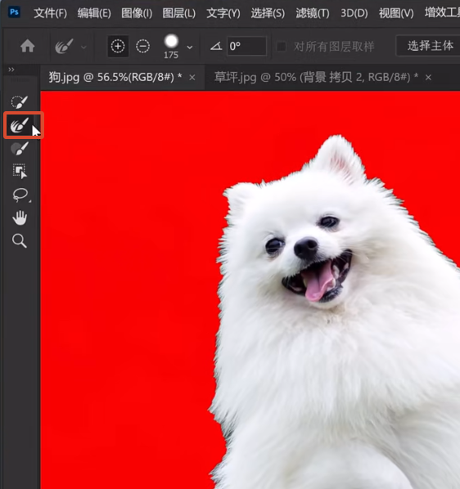Enable the 对所有图层取样 checkbox

tap(282, 47)
